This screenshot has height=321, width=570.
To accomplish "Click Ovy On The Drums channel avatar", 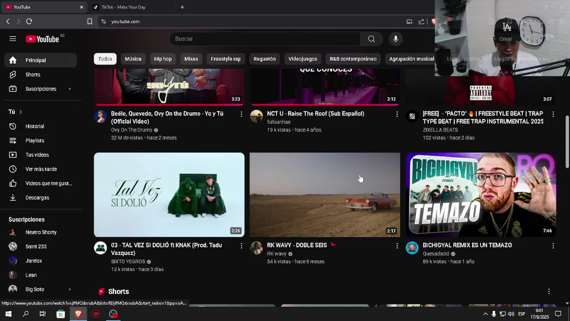I will point(101,116).
